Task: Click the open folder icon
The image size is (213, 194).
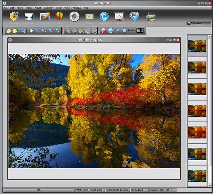Action: point(9,31)
